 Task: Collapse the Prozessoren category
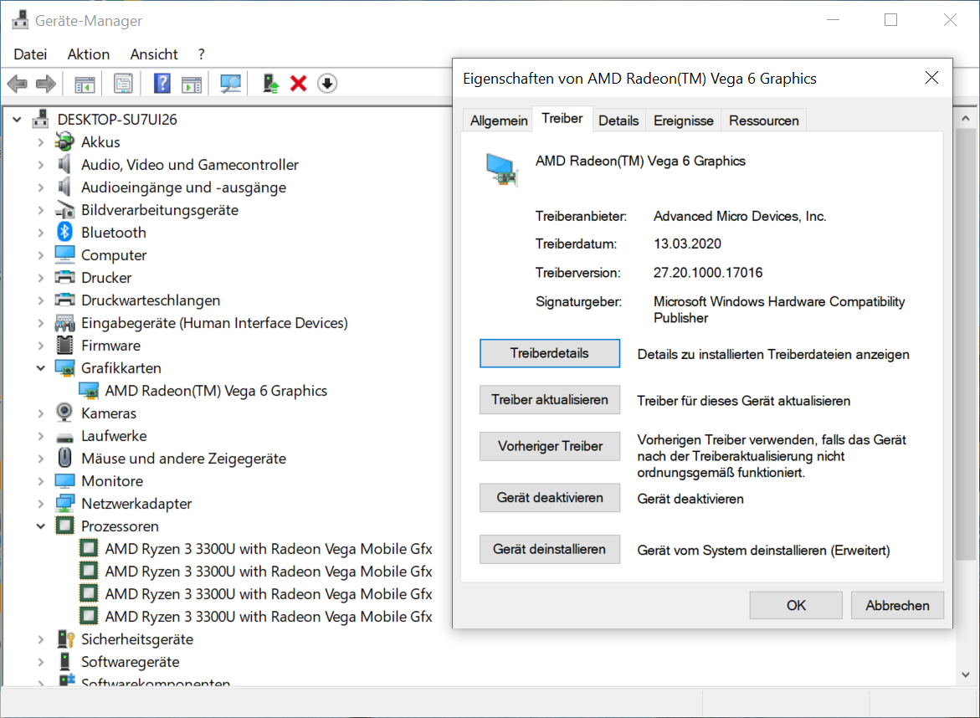(x=41, y=526)
